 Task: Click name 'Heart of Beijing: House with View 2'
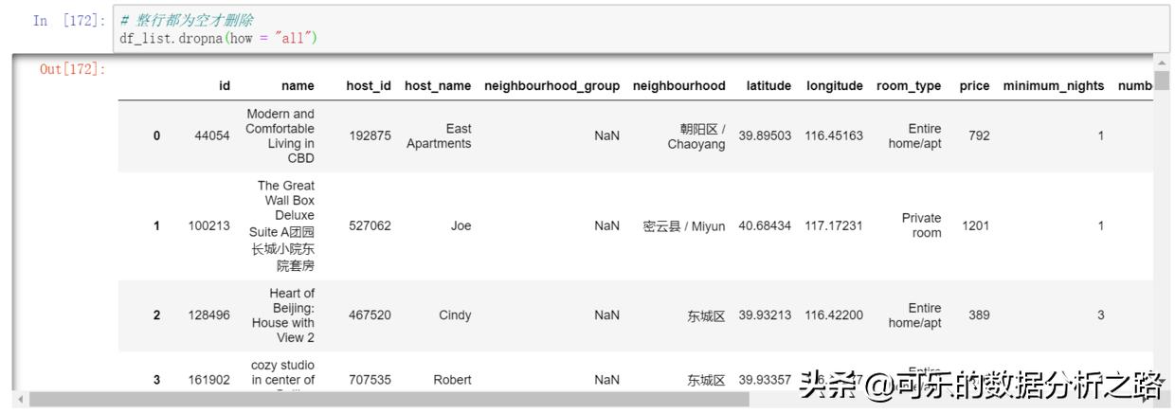[x=284, y=315]
